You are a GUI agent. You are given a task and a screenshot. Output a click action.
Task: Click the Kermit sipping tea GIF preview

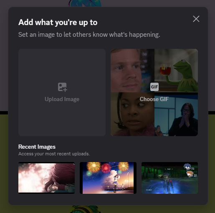(x=176, y=71)
